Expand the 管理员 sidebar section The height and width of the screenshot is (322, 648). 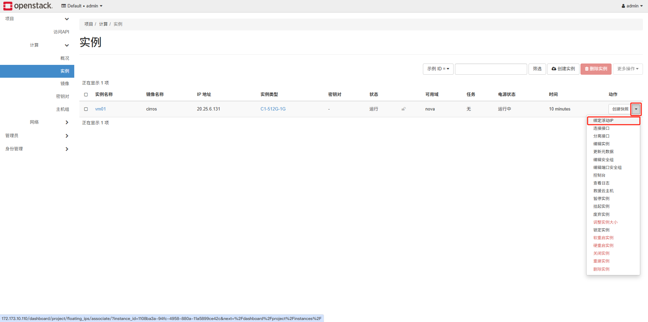click(x=37, y=136)
